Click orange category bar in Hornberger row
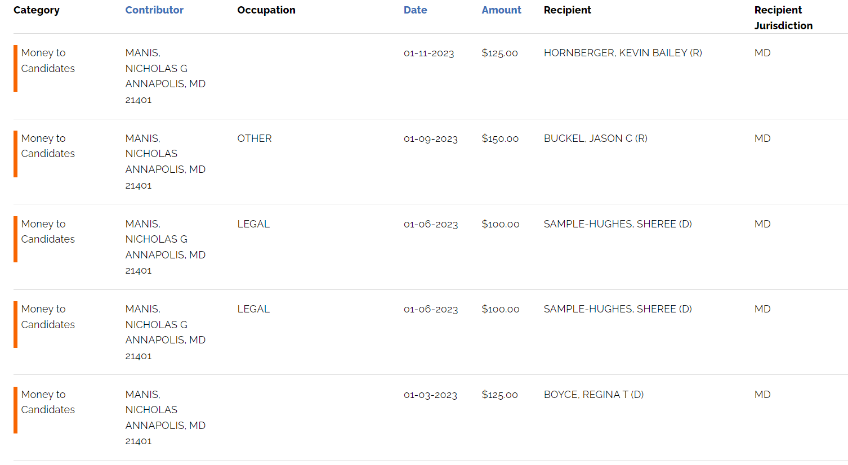Image resolution: width=848 pixels, height=465 pixels. (x=16, y=68)
